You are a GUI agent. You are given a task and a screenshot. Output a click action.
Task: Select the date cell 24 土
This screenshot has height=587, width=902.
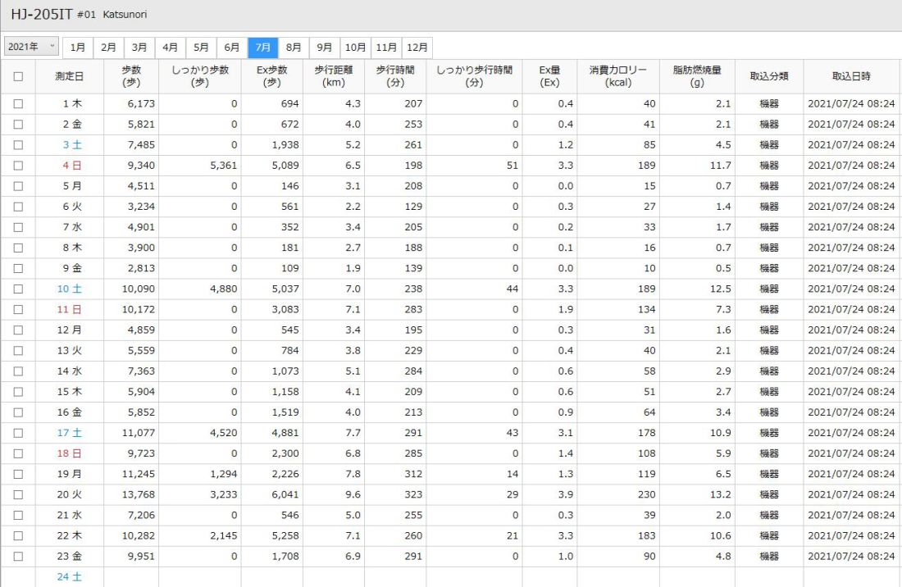[x=70, y=576]
